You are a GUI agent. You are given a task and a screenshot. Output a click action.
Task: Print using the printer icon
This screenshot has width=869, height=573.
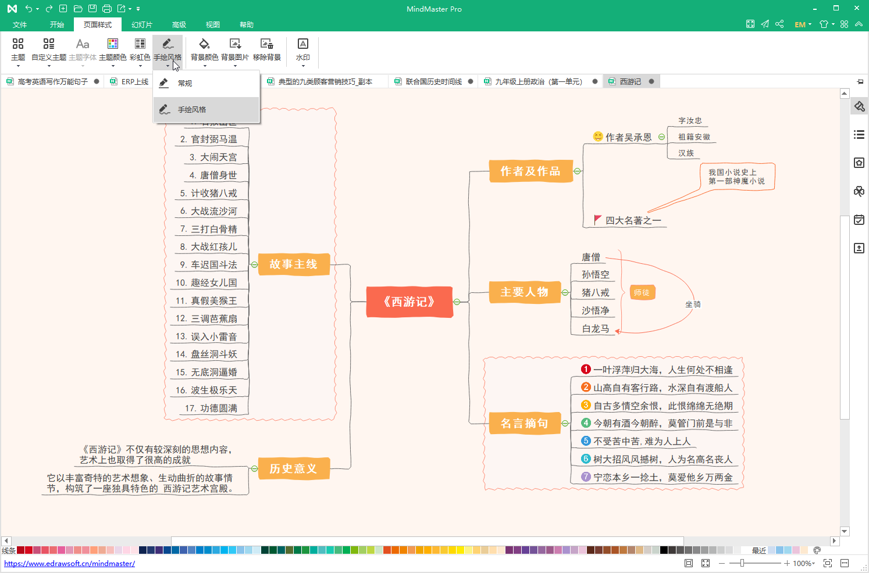[x=107, y=9]
